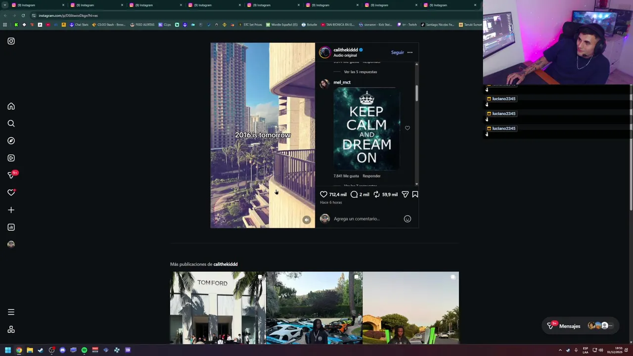
Task: Open Steam from the taskbar
Action: (x=41, y=350)
